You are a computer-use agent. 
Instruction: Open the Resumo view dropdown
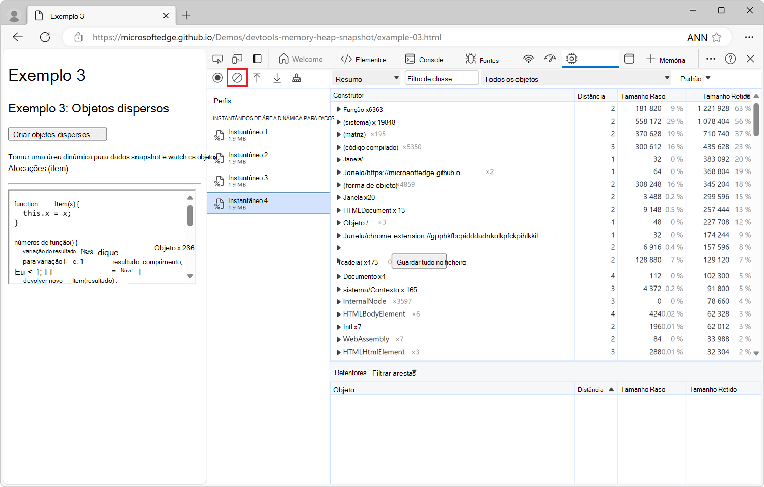(x=367, y=78)
